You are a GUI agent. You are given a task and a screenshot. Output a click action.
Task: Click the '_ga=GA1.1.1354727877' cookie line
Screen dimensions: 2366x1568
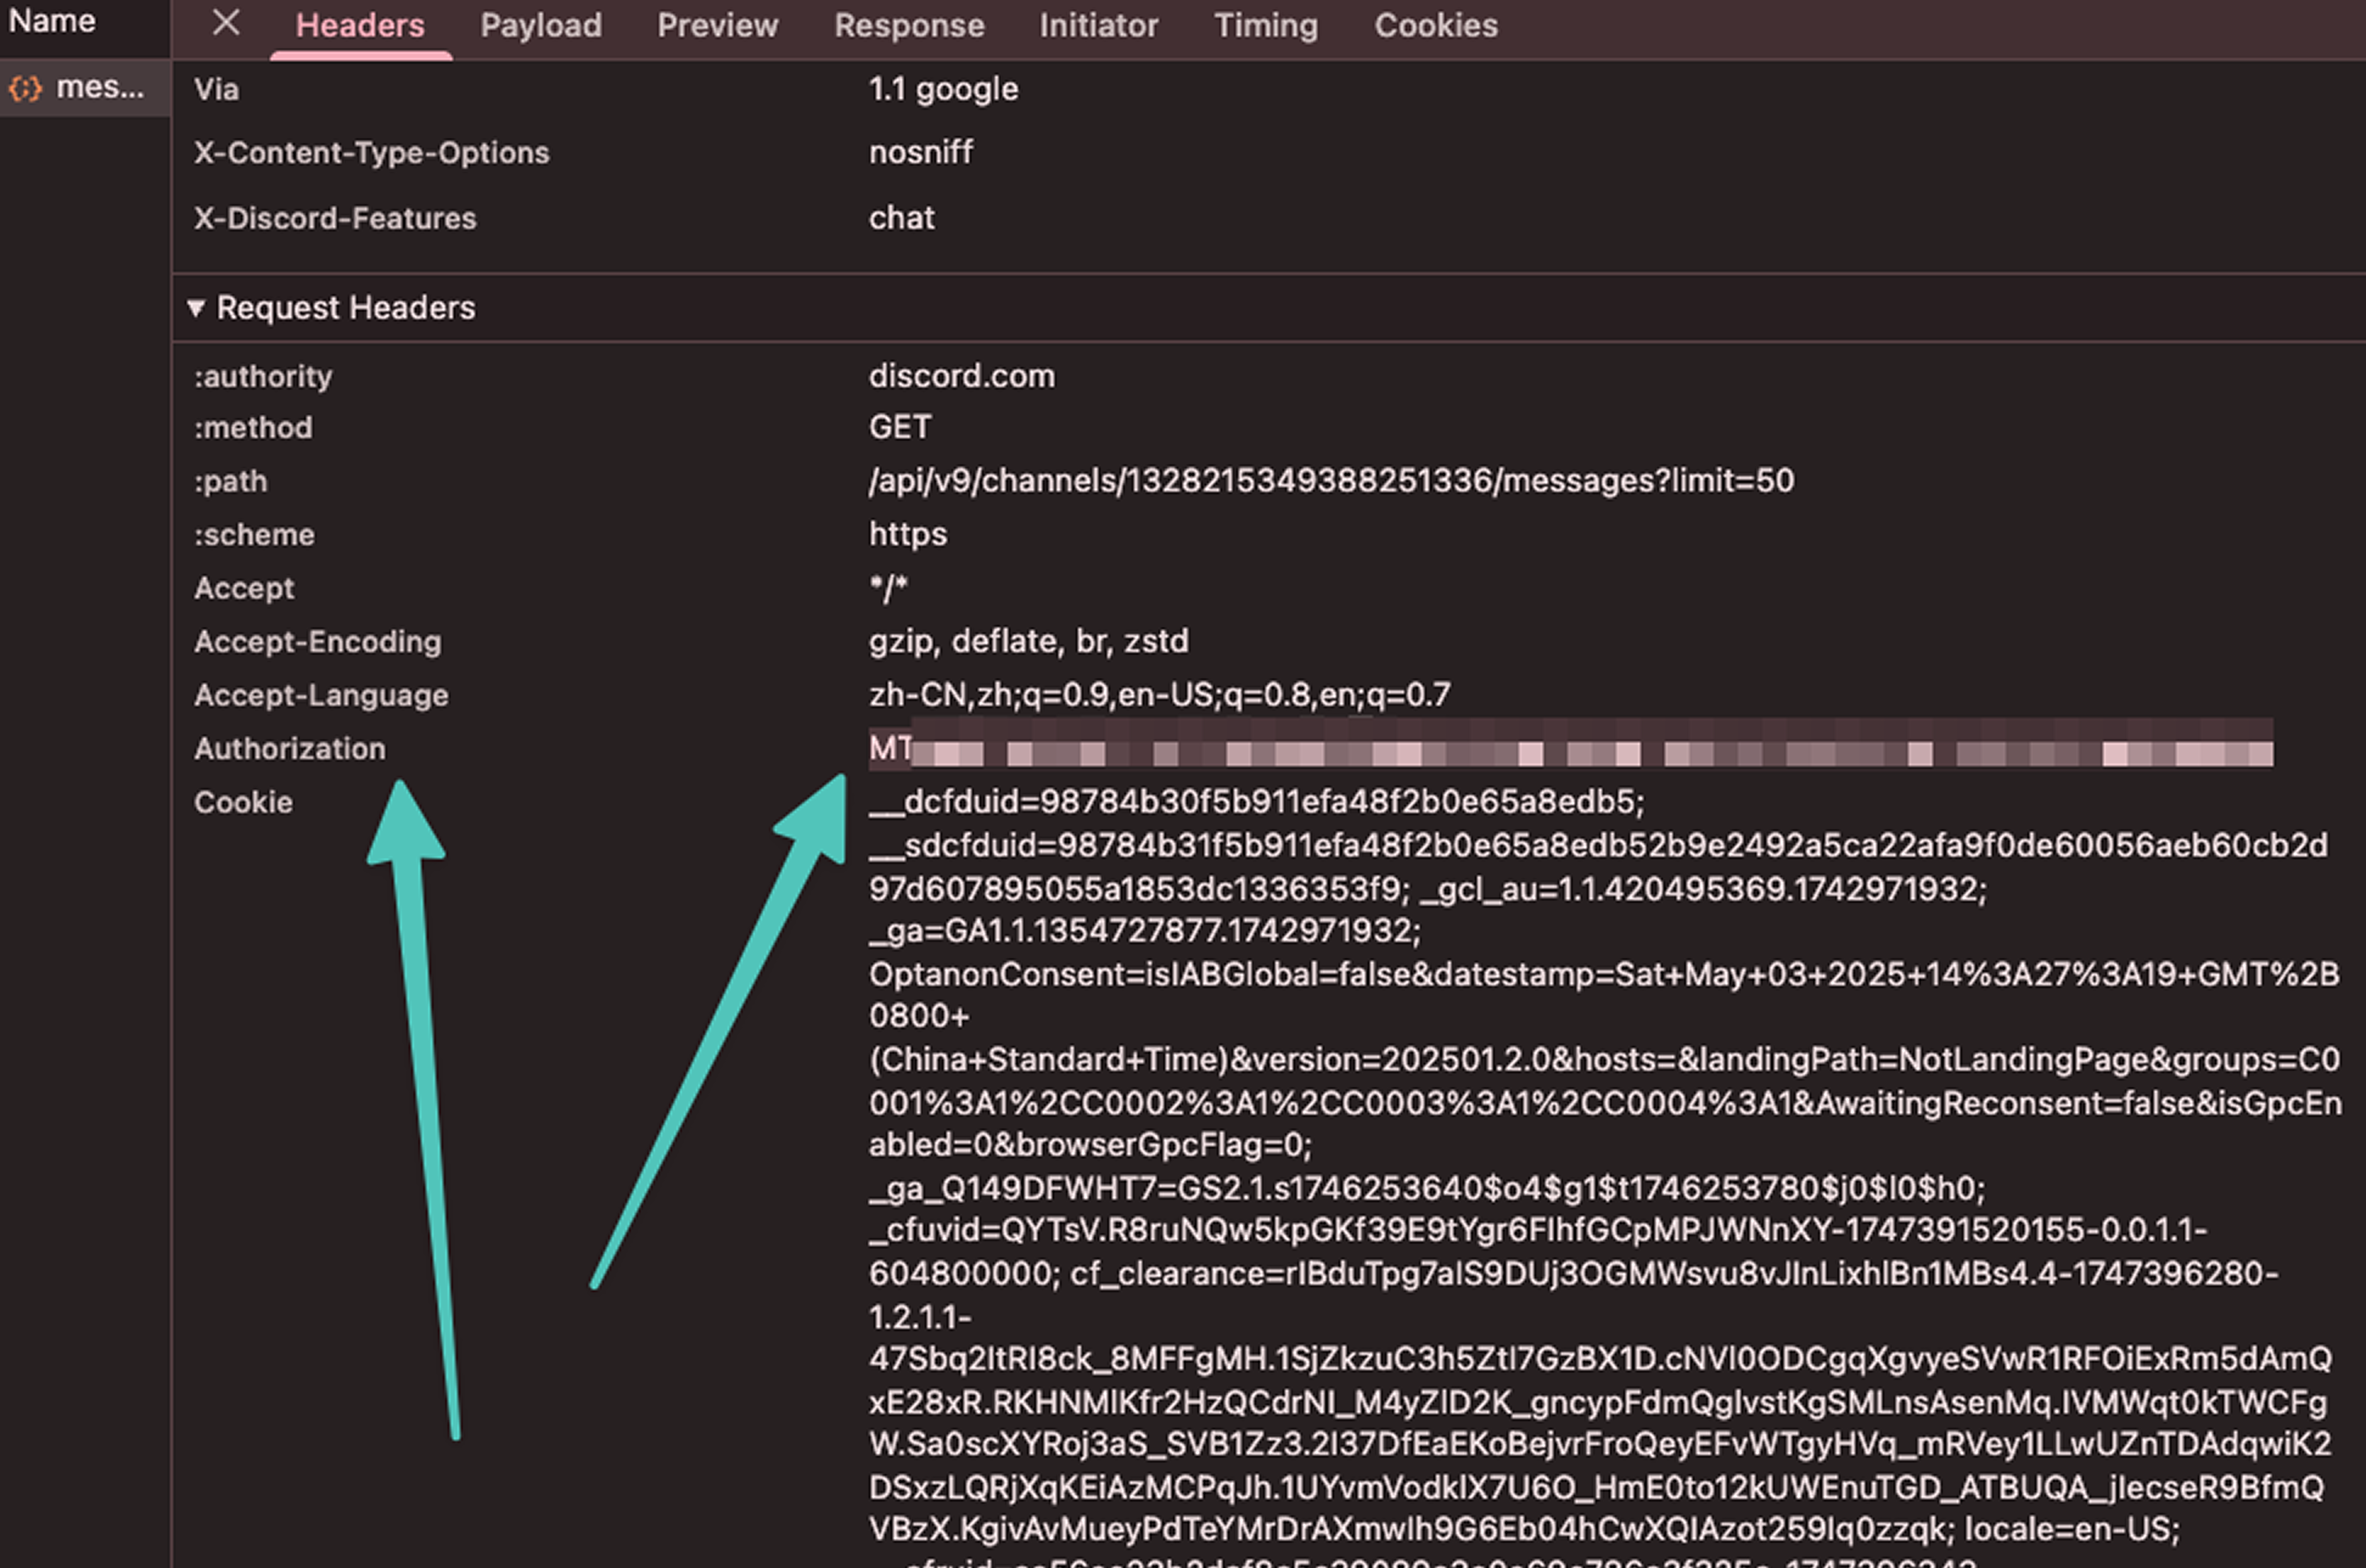tap(1145, 931)
